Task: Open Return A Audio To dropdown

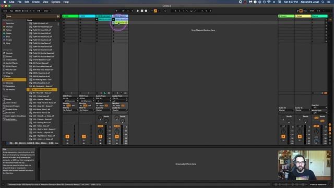Action: click(x=286, y=110)
